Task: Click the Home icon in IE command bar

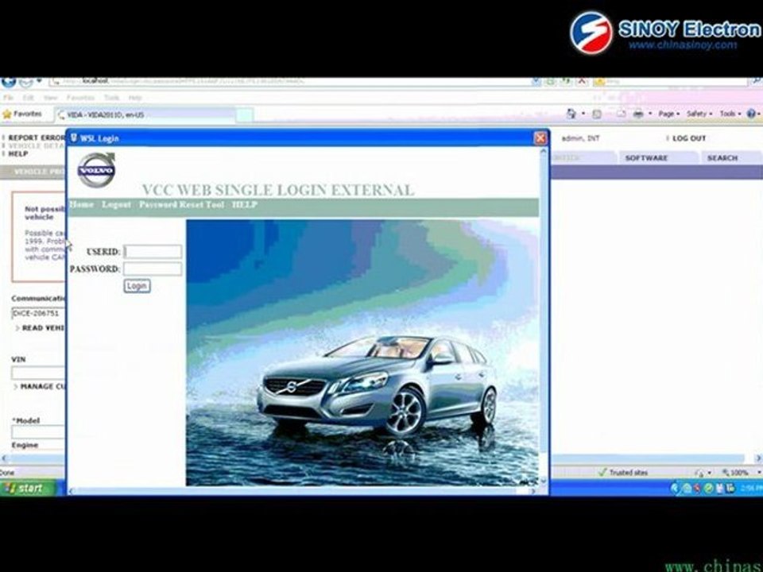Action: (x=571, y=114)
